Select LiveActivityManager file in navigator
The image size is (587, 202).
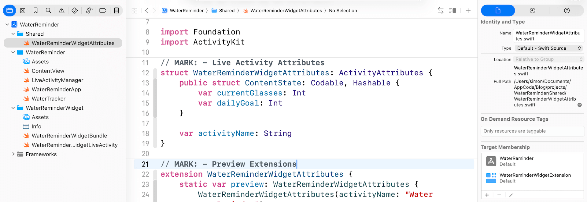(x=57, y=80)
